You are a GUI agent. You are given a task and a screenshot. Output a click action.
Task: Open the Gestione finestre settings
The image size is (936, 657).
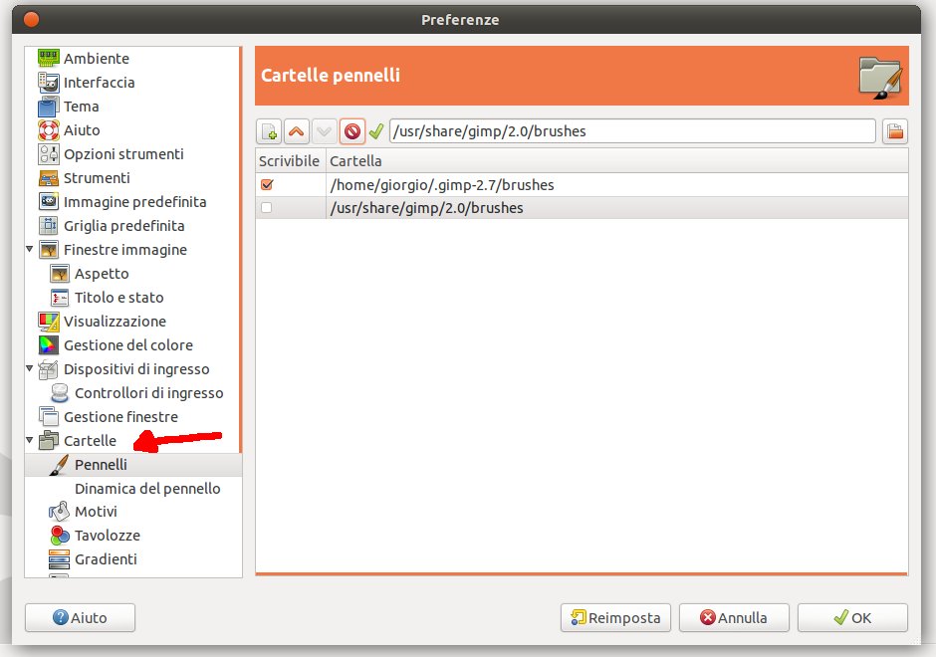[120, 416]
